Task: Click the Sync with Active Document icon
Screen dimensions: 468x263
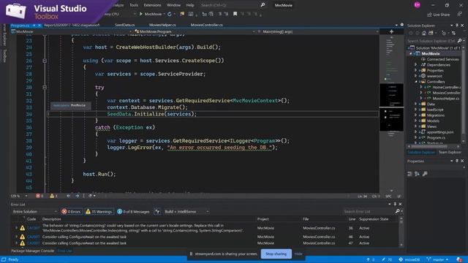Action: pyautogui.click(x=453, y=33)
